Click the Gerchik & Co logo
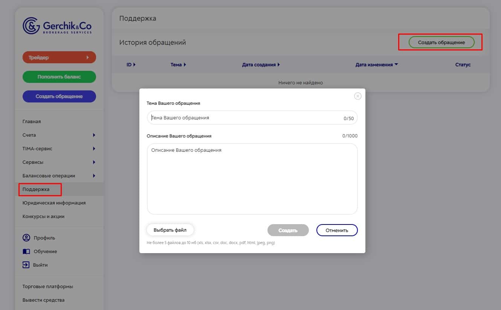This screenshot has height=310, width=501. tap(57, 26)
